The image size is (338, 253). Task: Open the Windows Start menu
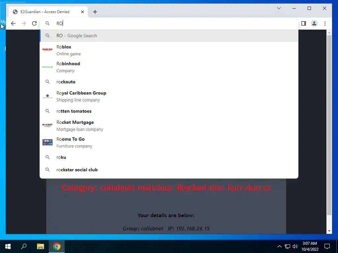point(8,246)
